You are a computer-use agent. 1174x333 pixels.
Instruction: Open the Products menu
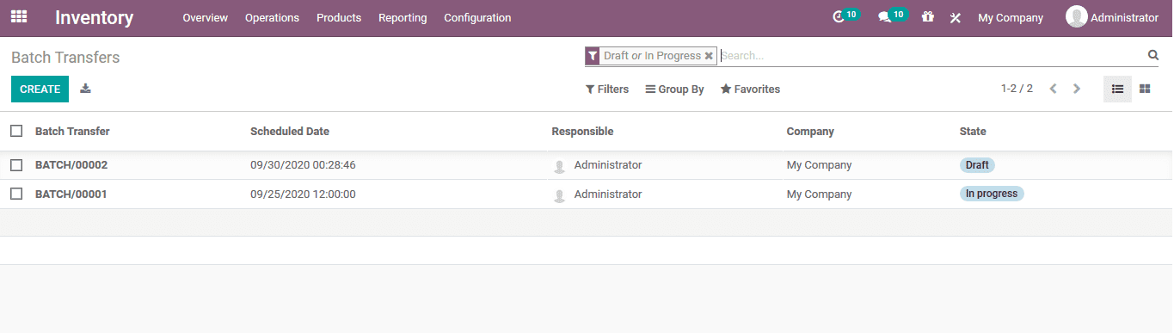pos(339,17)
